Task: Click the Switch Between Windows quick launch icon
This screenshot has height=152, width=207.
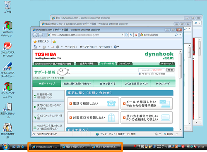Action: tap(18, 147)
